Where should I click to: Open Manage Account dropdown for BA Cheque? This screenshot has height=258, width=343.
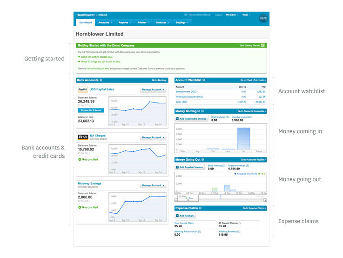click(x=153, y=137)
